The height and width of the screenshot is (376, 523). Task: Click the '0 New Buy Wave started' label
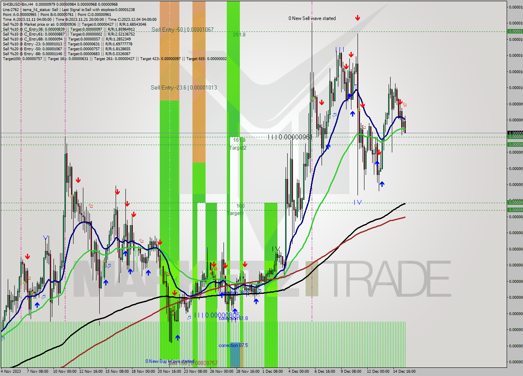tap(170, 361)
